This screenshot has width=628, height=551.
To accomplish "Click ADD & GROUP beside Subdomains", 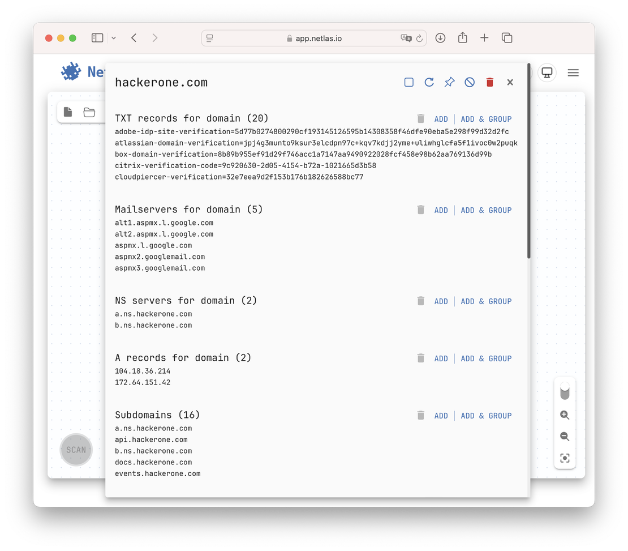I will tap(486, 415).
